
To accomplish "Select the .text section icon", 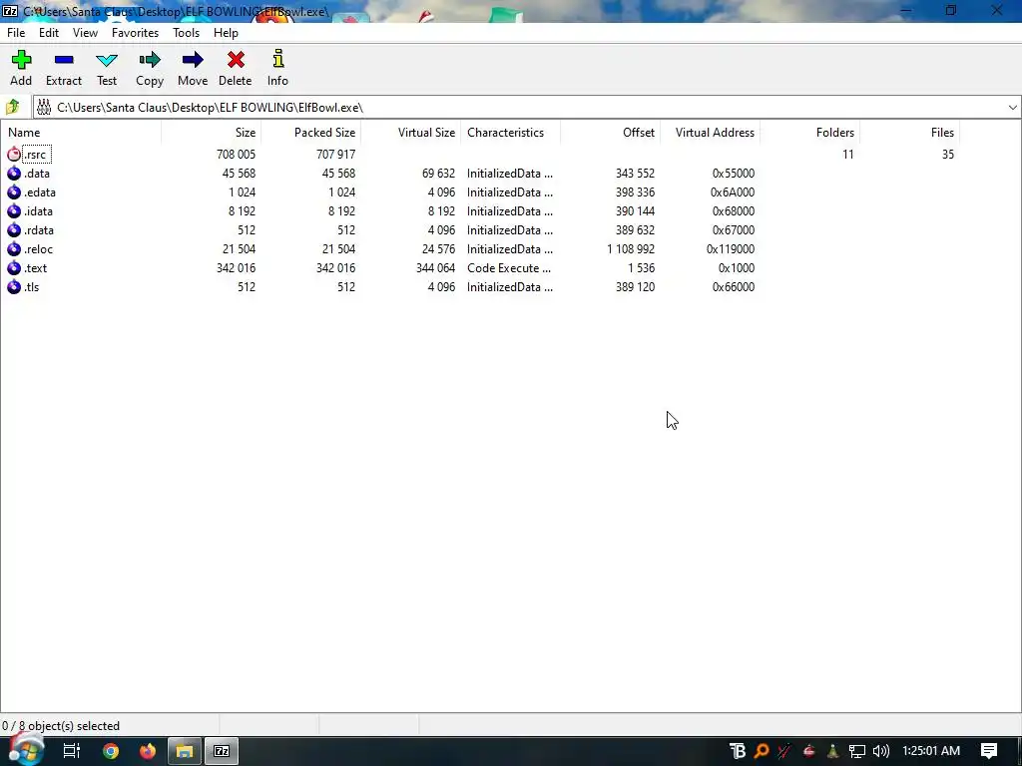I will click(x=14, y=267).
